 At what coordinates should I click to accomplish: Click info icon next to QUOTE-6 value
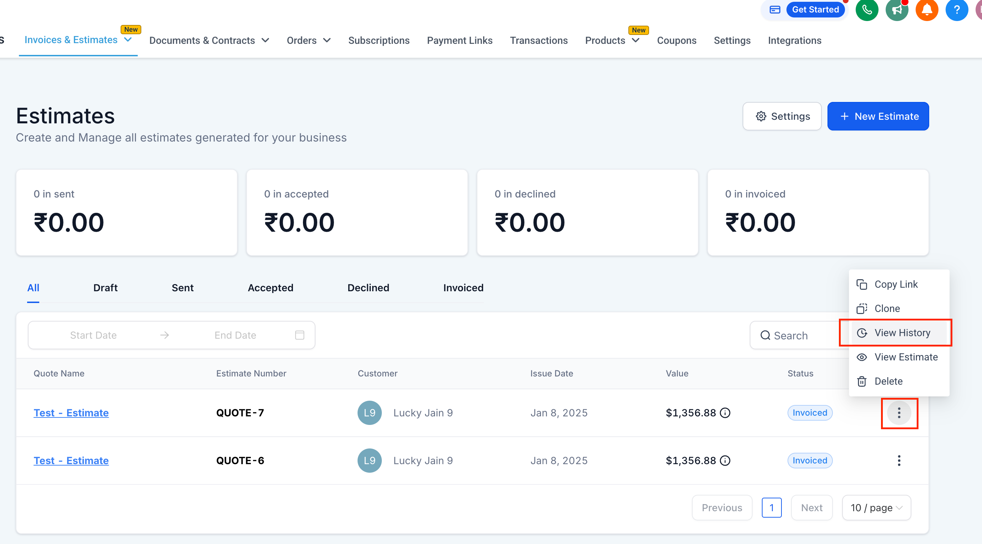click(725, 460)
